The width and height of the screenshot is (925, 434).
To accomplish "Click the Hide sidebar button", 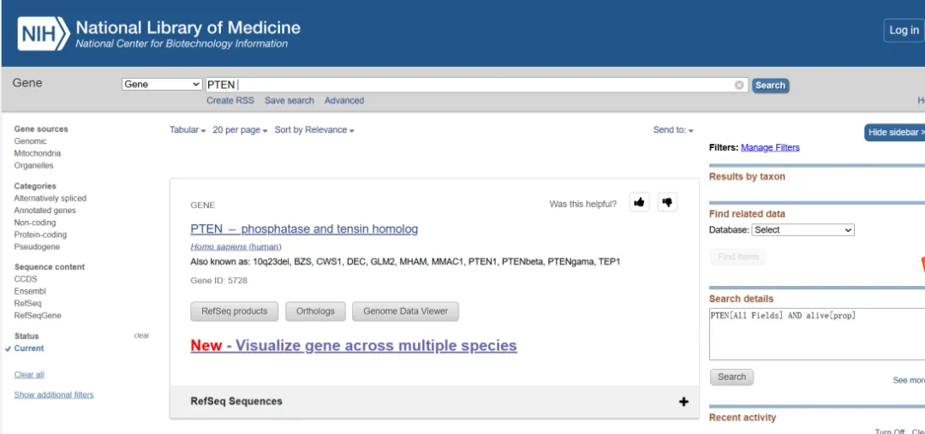I will [896, 133].
